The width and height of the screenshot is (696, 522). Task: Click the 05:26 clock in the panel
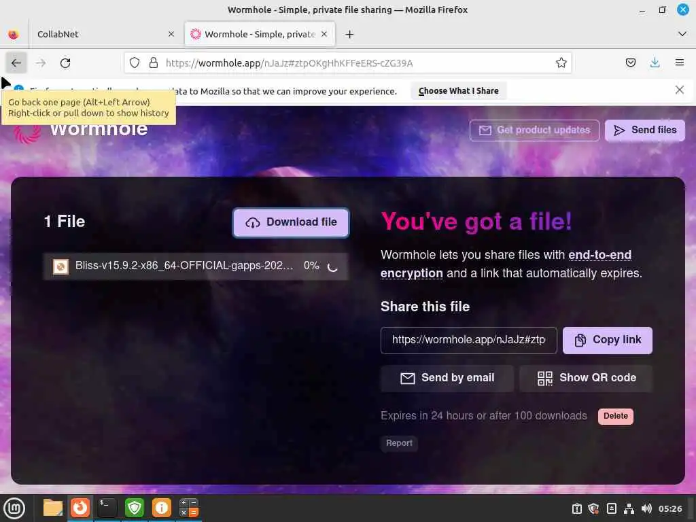coord(670,508)
